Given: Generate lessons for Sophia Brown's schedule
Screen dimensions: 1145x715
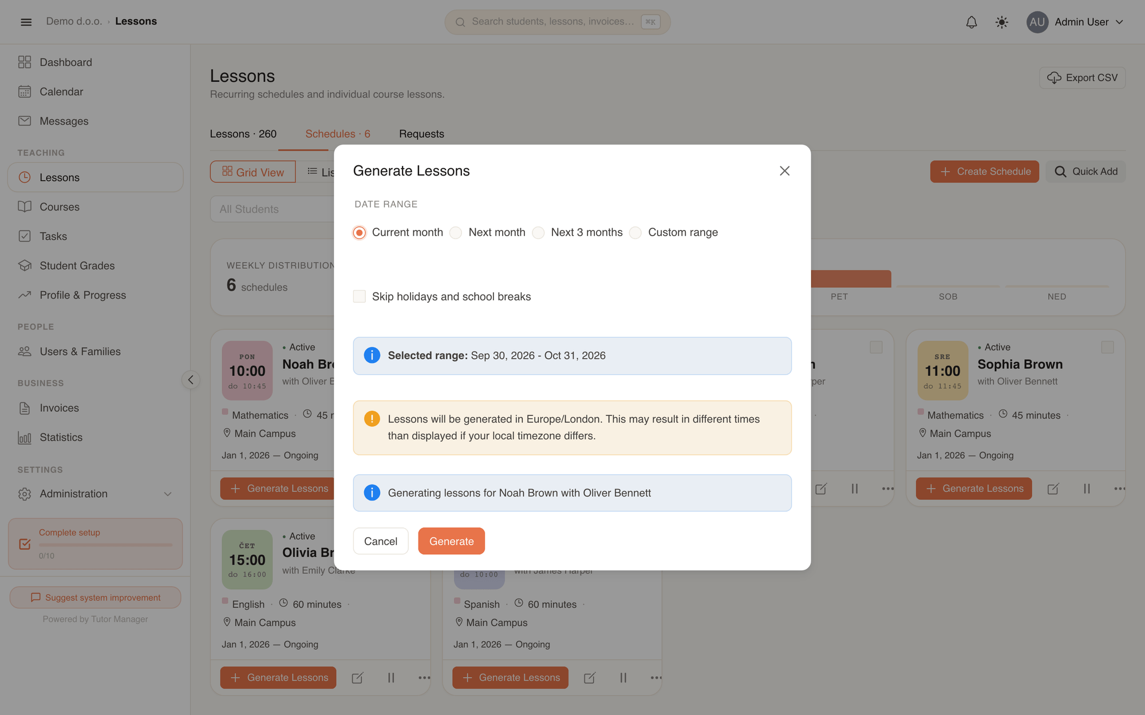Looking at the screenshot, I should pyautogui.click(x=973, y=488).
